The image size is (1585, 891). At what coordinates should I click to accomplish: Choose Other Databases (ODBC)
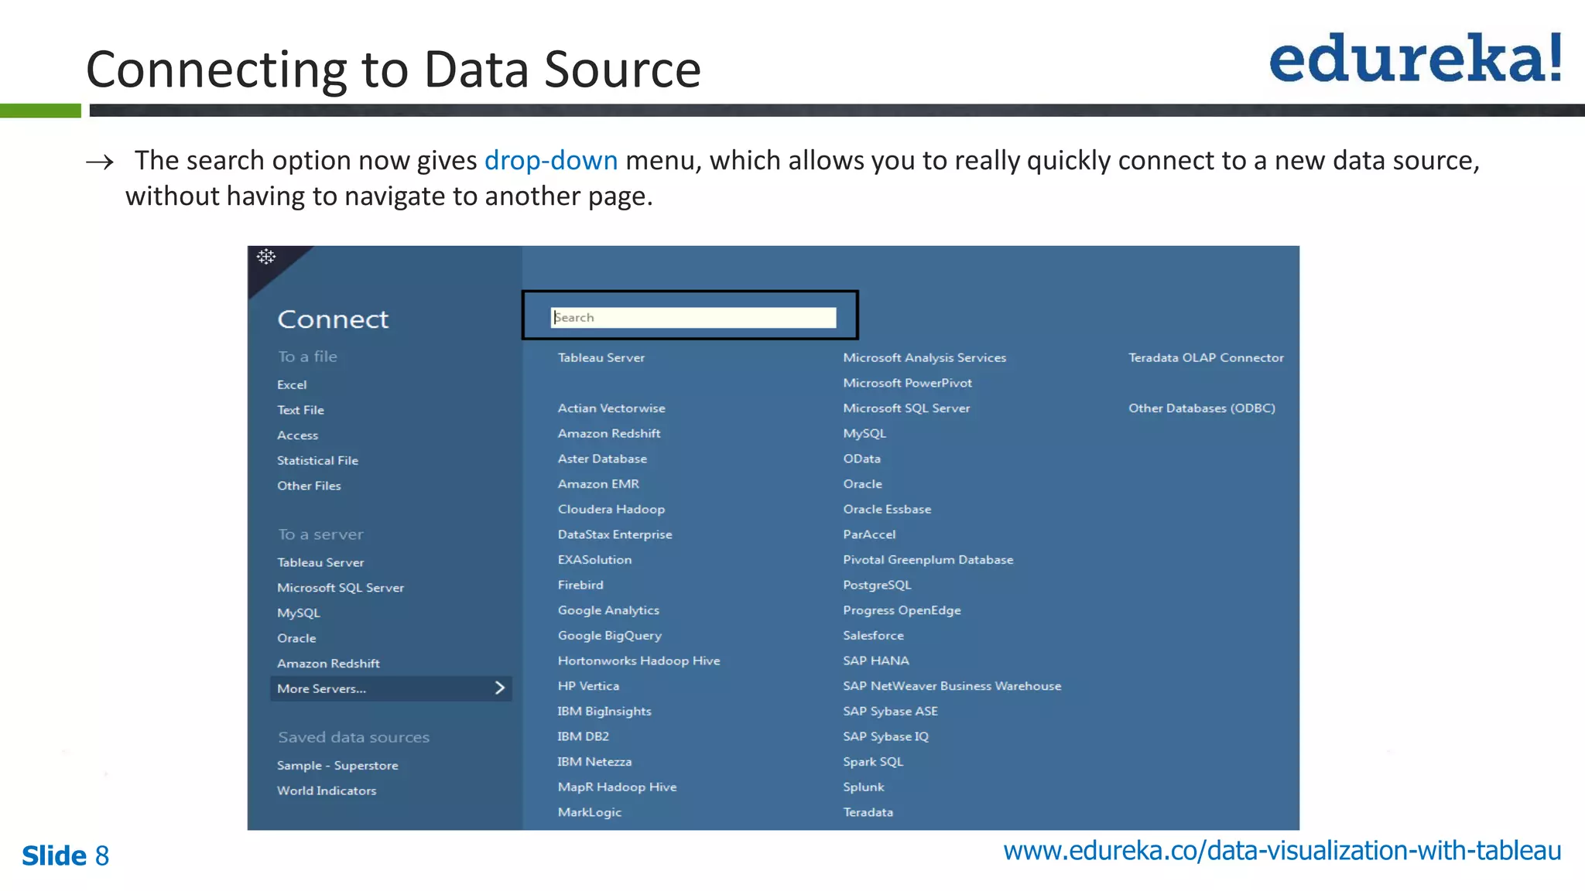[1201, 408]
